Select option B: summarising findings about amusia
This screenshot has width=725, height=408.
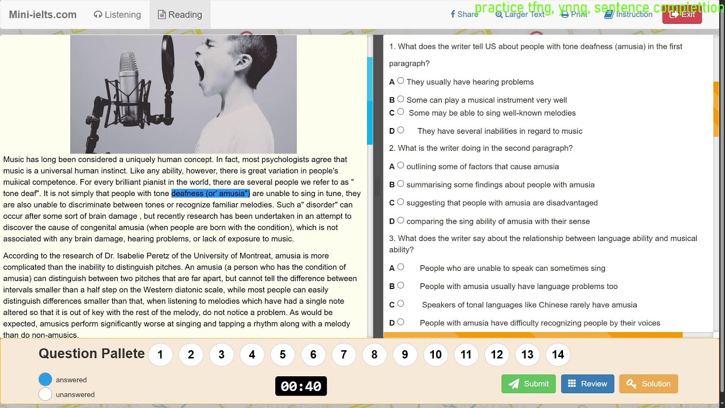[400, 184]
